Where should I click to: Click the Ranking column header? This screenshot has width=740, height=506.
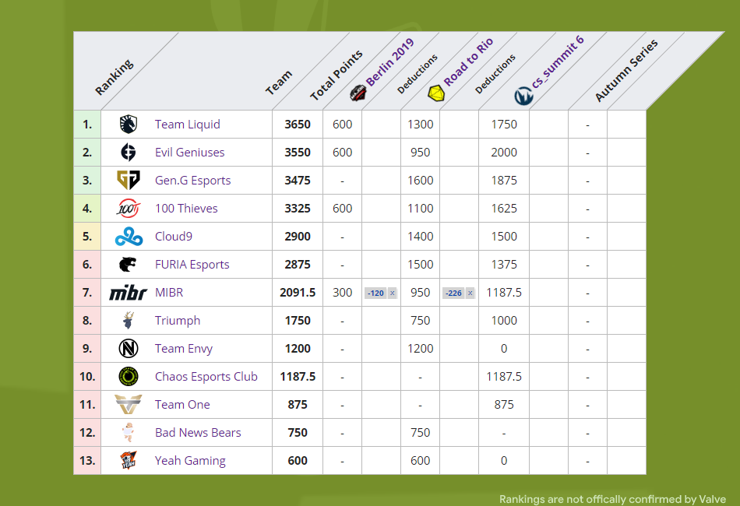click(115, 77)
